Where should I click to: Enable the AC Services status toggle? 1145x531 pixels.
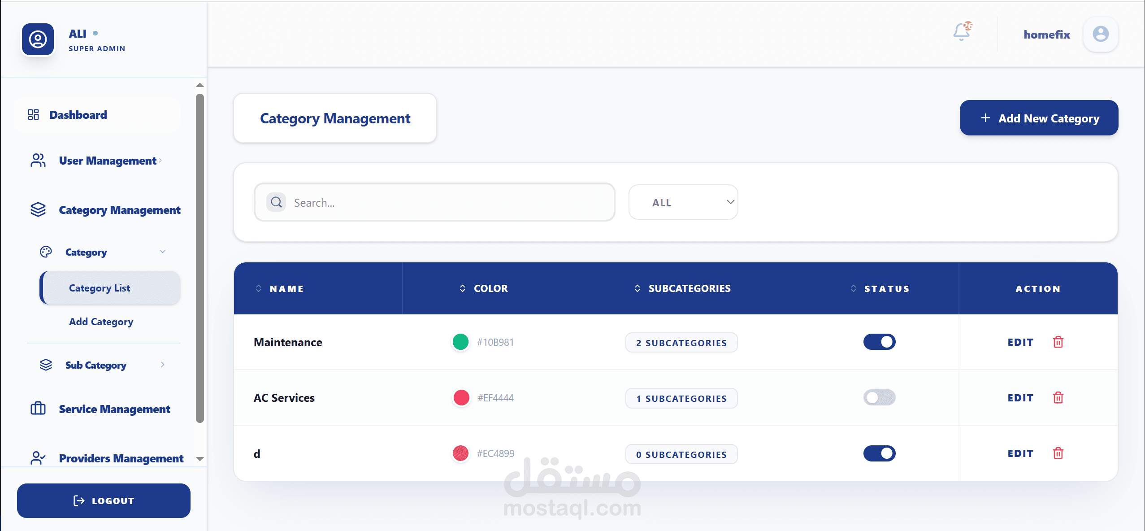[x=879, y=398]
